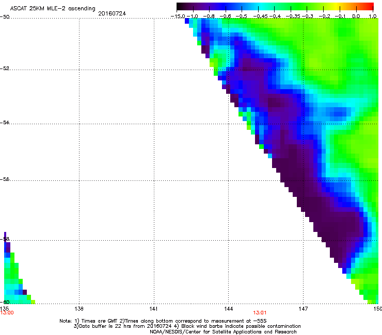Select the "141" longitude axis label
Screen dimensions: 382x335
153,309
